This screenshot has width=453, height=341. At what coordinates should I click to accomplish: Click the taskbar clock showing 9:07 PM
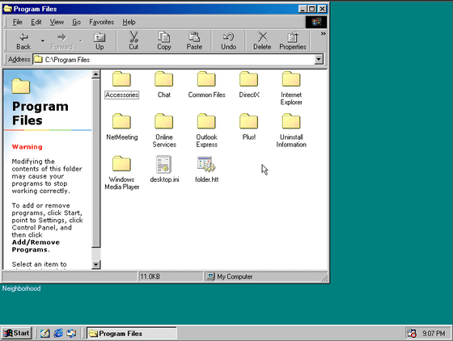pyautogui.click(x=434, y=333)
